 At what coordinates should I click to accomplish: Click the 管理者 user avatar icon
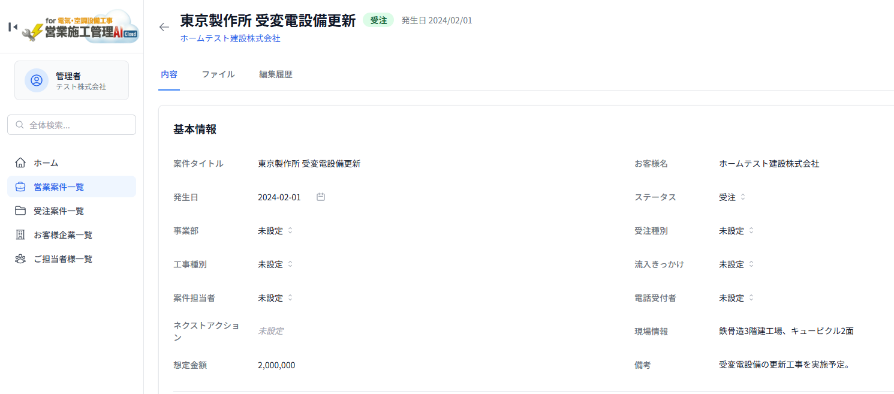click(37, 80)
